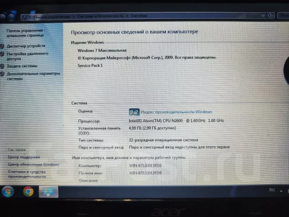Select the Control Panel taskbar button
Screen dimensions: 289x217
pyautogui.click(x=49, y=192)
